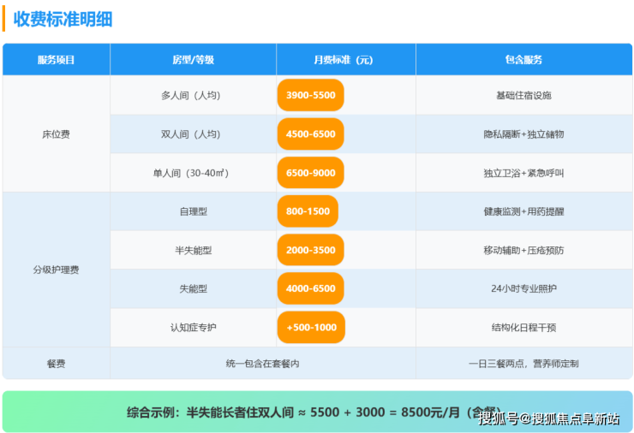
Task: Click the 房型/等级 column header
Action: 193,60
